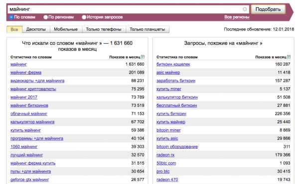Switch to the 'Только планшеты' tab

coord(147,29)
